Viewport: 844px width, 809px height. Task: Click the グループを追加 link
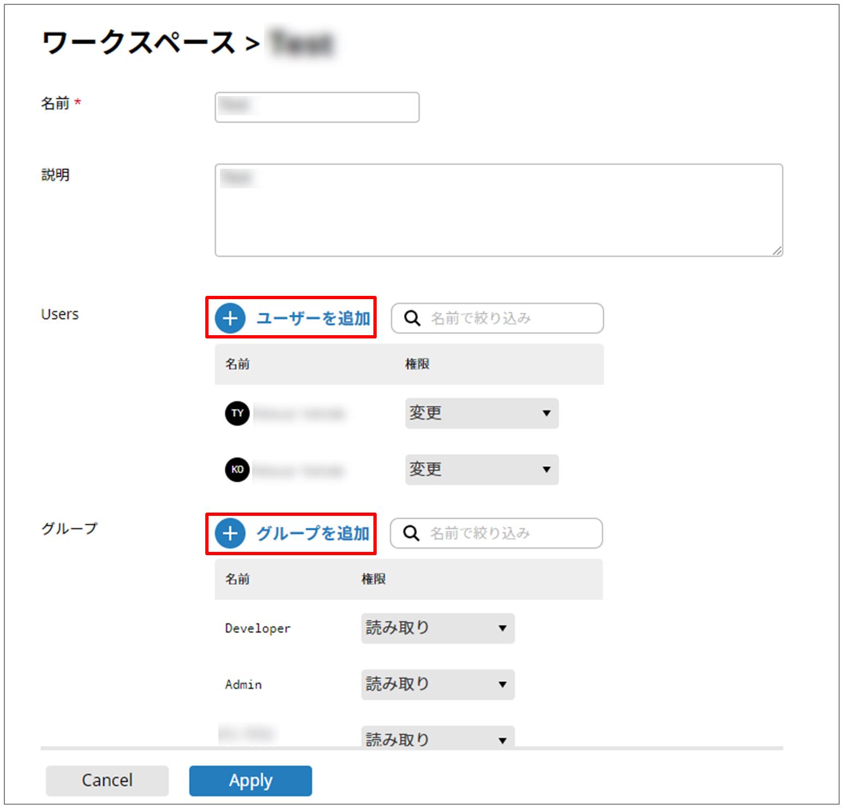(x=313, y=533)
